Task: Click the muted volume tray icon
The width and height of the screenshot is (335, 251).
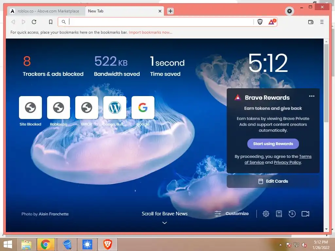Action: [304, 245]
